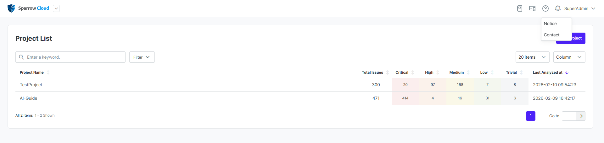604x143 pixels.
Task: Open the documentation book icon in header
Action: (x=520, y=8)
